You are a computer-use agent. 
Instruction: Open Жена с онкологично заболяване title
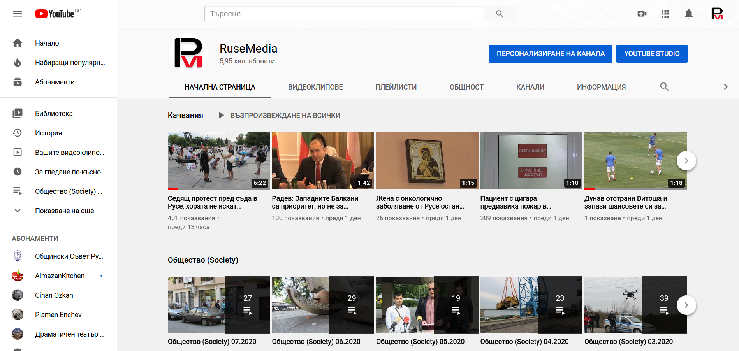pos(420,202)
